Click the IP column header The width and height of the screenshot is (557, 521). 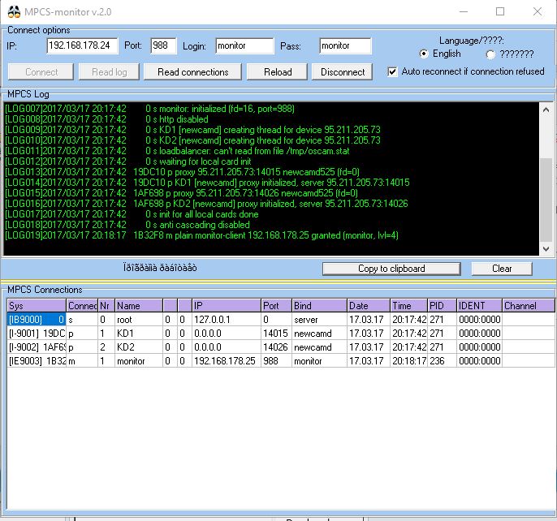click(227, 305)
